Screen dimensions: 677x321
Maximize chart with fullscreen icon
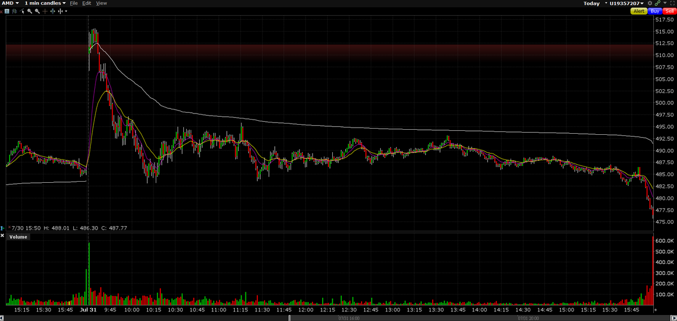tap(672, 3)
